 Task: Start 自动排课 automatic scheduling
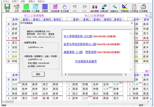coord(55,8)
